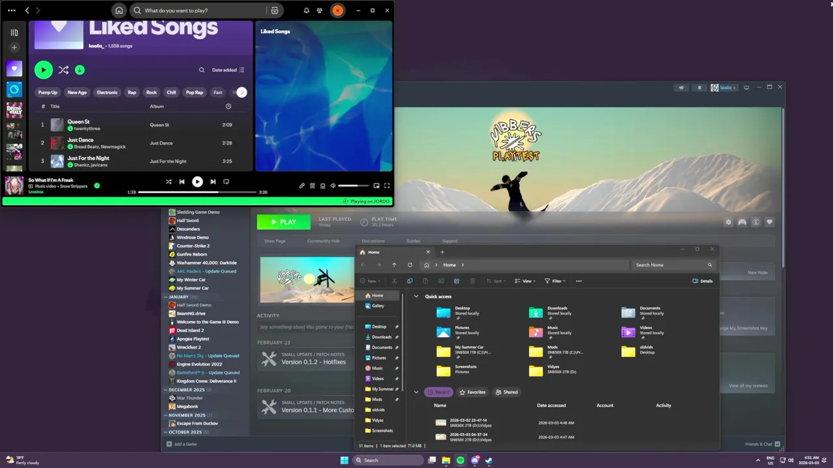Image resolution: width=833 pixels, height=468 pixels.
Task: Open See more ellipsis in File Explorer toolbar
Action: click(x=579, y=281)
